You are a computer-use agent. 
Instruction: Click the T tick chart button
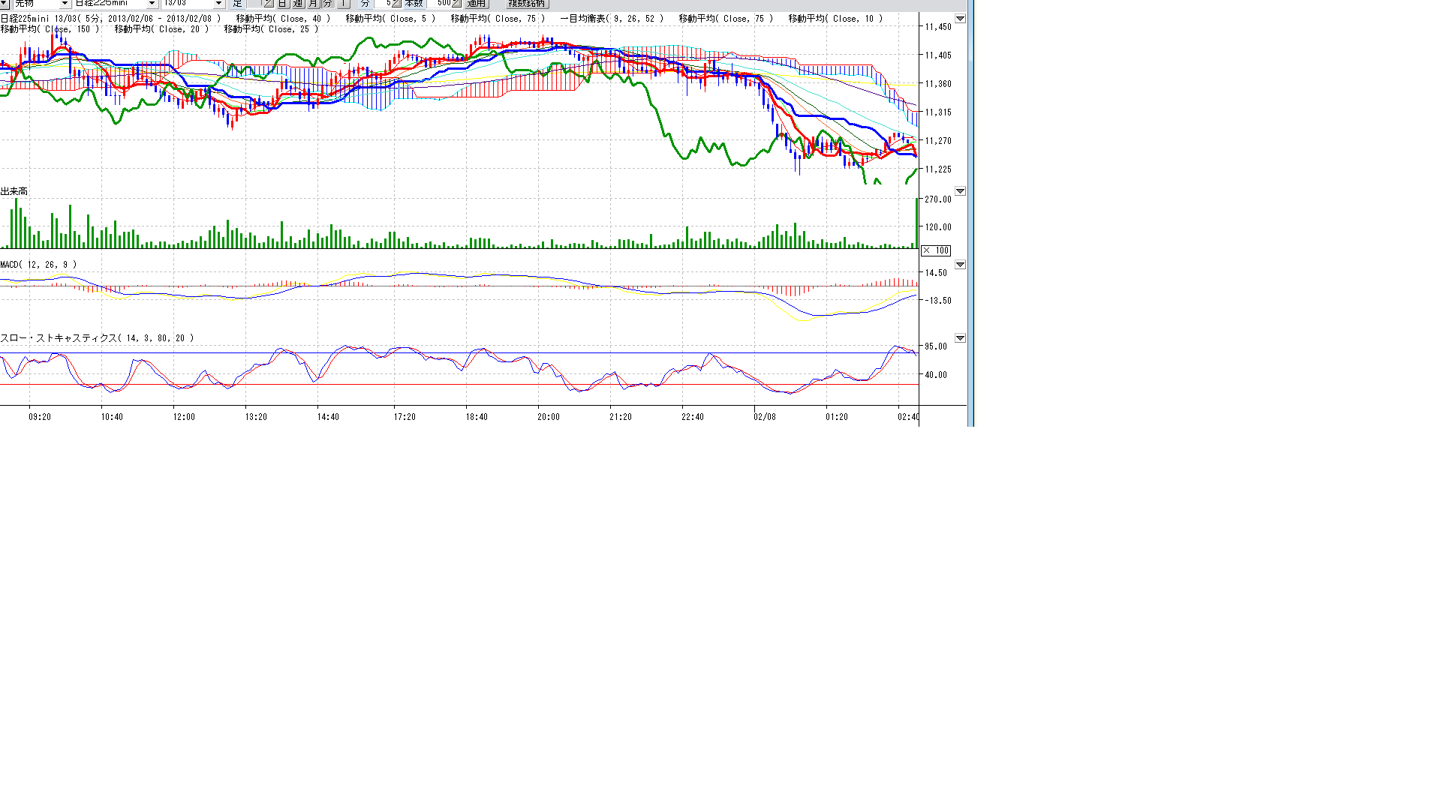click(343, 4)
